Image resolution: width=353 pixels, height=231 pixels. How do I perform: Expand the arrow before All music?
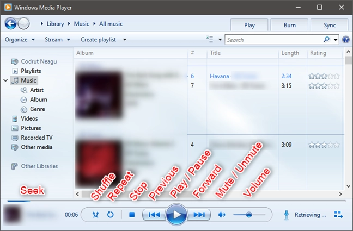click(x=94, y=23)
